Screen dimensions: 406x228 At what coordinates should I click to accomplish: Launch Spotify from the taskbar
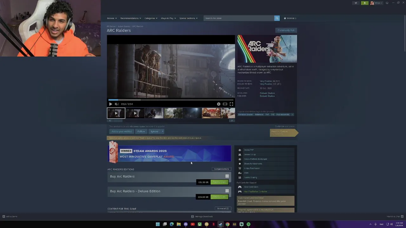pyautogui.click(x=248, y=224)
